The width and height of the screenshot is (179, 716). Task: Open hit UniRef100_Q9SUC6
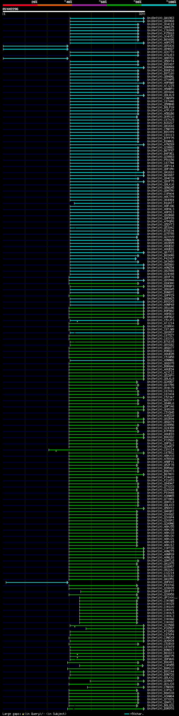click(161, 46)
